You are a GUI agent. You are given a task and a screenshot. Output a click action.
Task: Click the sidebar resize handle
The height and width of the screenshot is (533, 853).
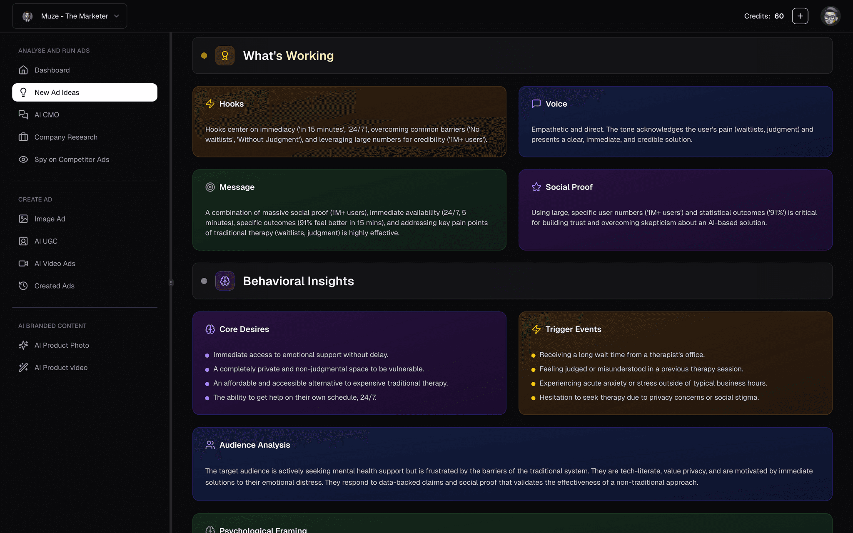pyautogui.click(x=171, y=283)
